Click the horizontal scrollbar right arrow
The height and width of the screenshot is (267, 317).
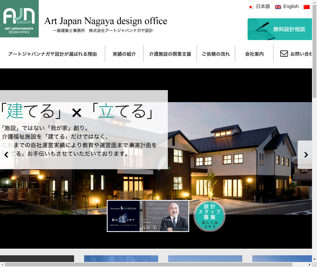pyautogui.click(x=309, y=264)
